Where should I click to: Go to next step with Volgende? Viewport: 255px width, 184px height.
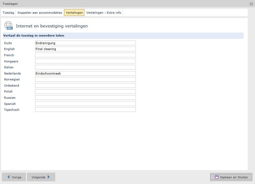pos(41,177)
